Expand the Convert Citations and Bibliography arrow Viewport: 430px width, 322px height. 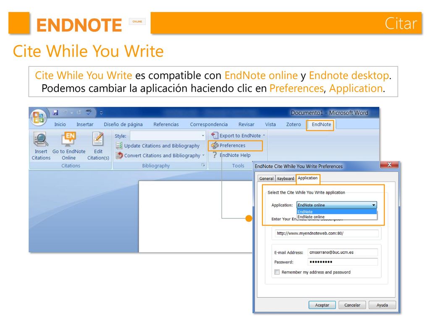point(204,155)
